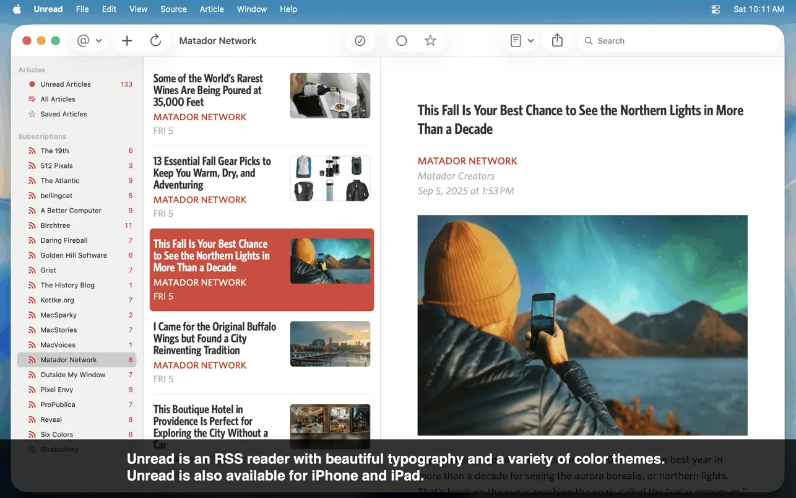Image resolution: width=796 pixels, height=498 pixels.
Task: Open the Edit menu
Action: click(x=110, y=9)
